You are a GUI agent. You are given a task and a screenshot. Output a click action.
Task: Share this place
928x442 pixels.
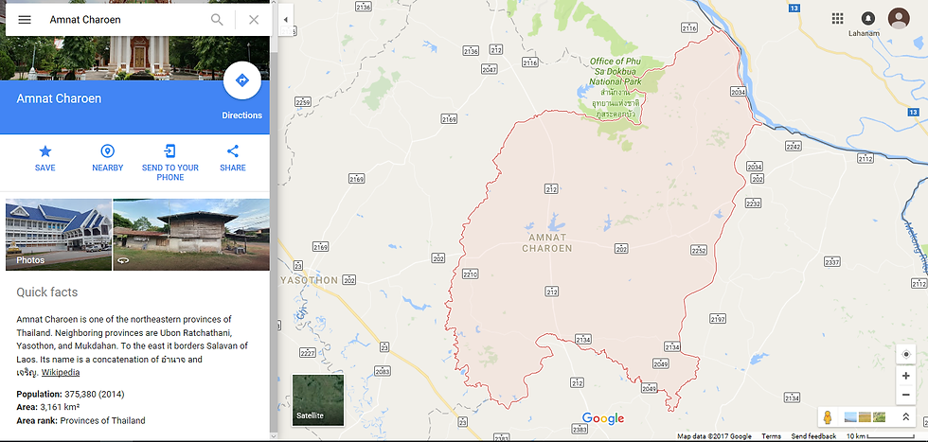tap(233, 158)
